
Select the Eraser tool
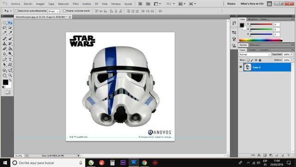tap(5, 49)
